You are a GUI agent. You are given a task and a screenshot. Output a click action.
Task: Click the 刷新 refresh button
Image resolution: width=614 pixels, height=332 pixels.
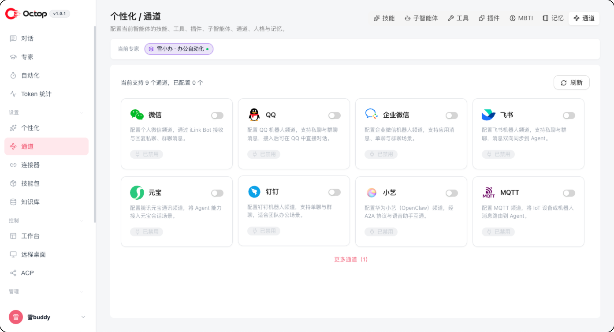pos(572,82)
